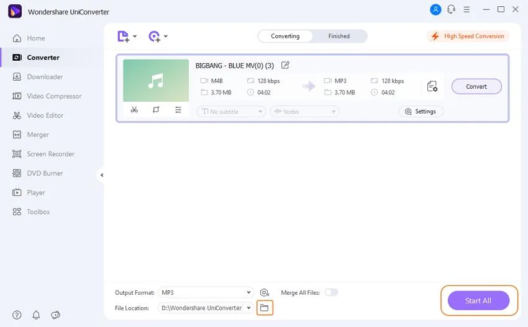Open Screen Recorder
This screenshot has height=327, width=528.
tap(43, 154)
